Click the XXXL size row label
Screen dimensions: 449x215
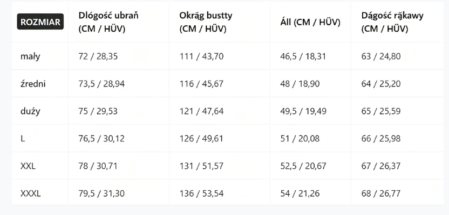[x=30, y=193]
